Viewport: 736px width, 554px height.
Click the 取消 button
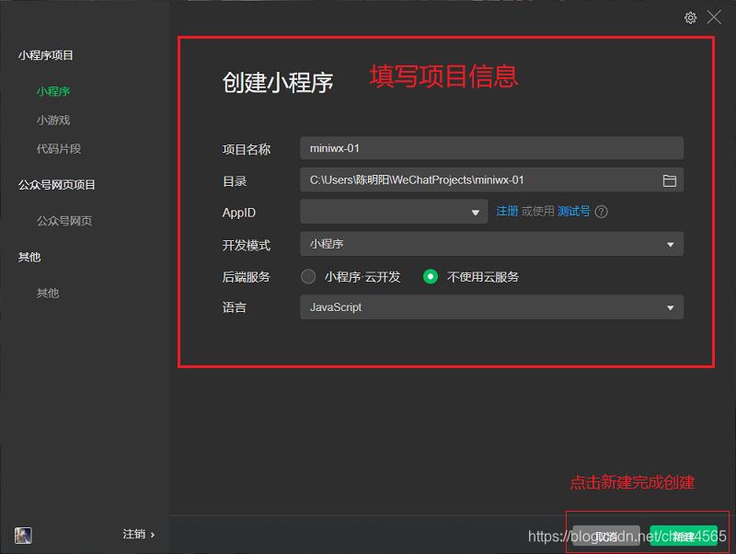pyautogui.click(x=606, y=536)
